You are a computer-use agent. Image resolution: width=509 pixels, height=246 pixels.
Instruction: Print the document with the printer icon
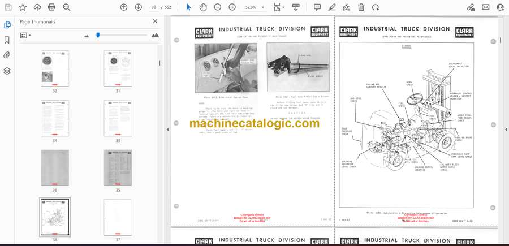[x=51, y=7]
